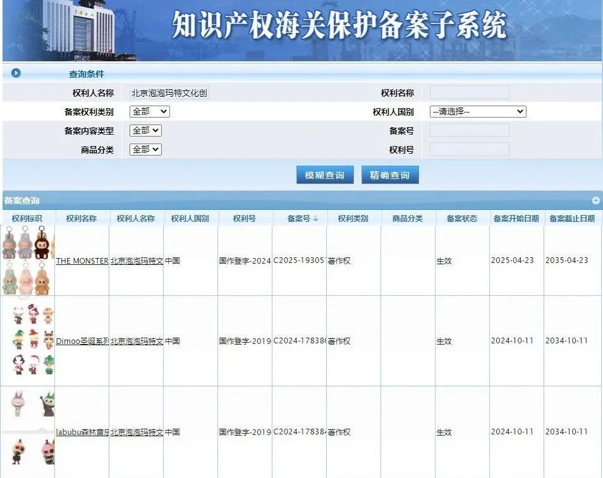Focus the 权利号 input field

469,149
